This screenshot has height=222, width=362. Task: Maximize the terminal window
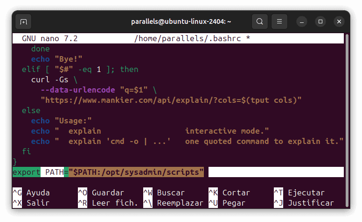[320, 21]
